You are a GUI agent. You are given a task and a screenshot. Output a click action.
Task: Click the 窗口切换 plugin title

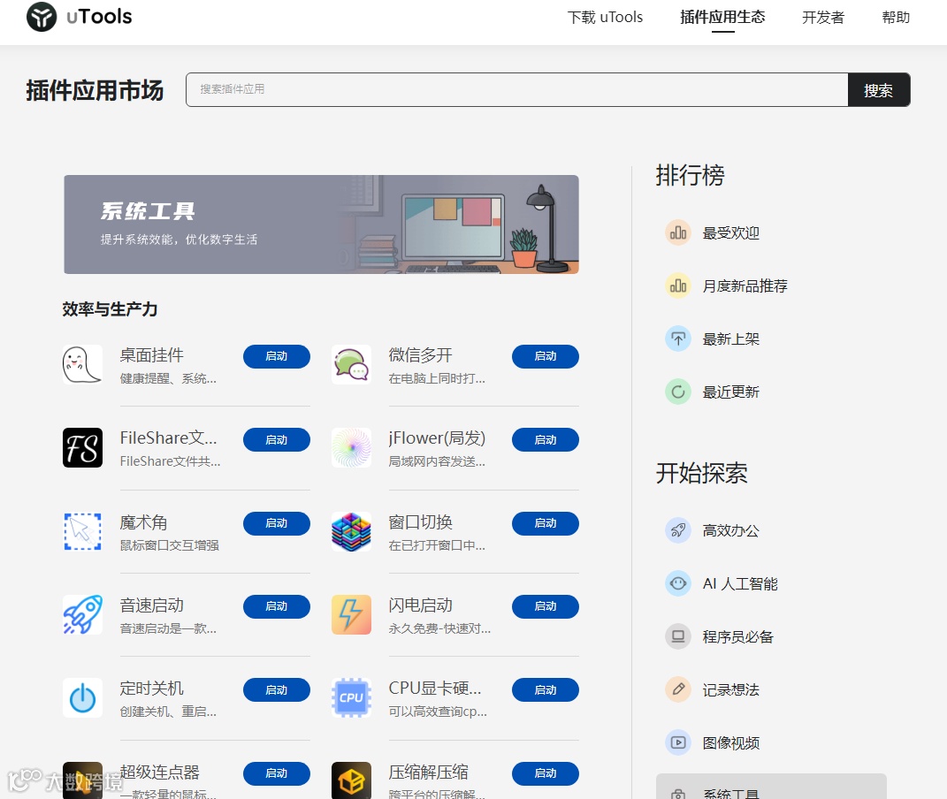(x=420, y=522)
